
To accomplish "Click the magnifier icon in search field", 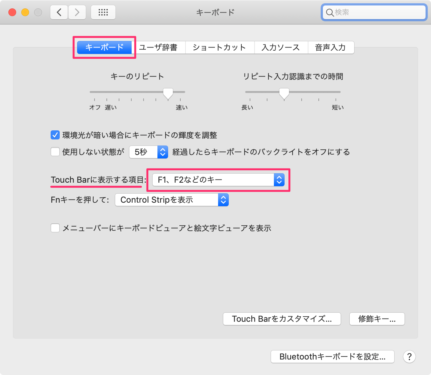I will point(330,13).
